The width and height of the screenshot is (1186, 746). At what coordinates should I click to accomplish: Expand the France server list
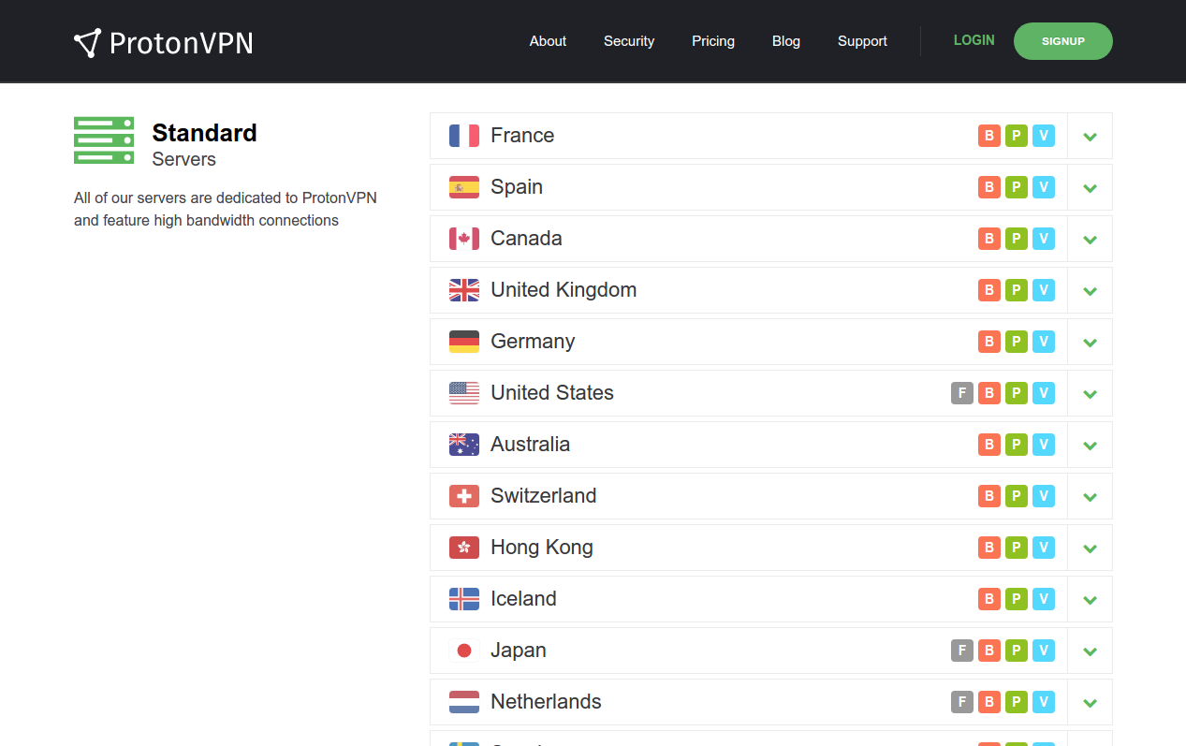(1090, 135)
